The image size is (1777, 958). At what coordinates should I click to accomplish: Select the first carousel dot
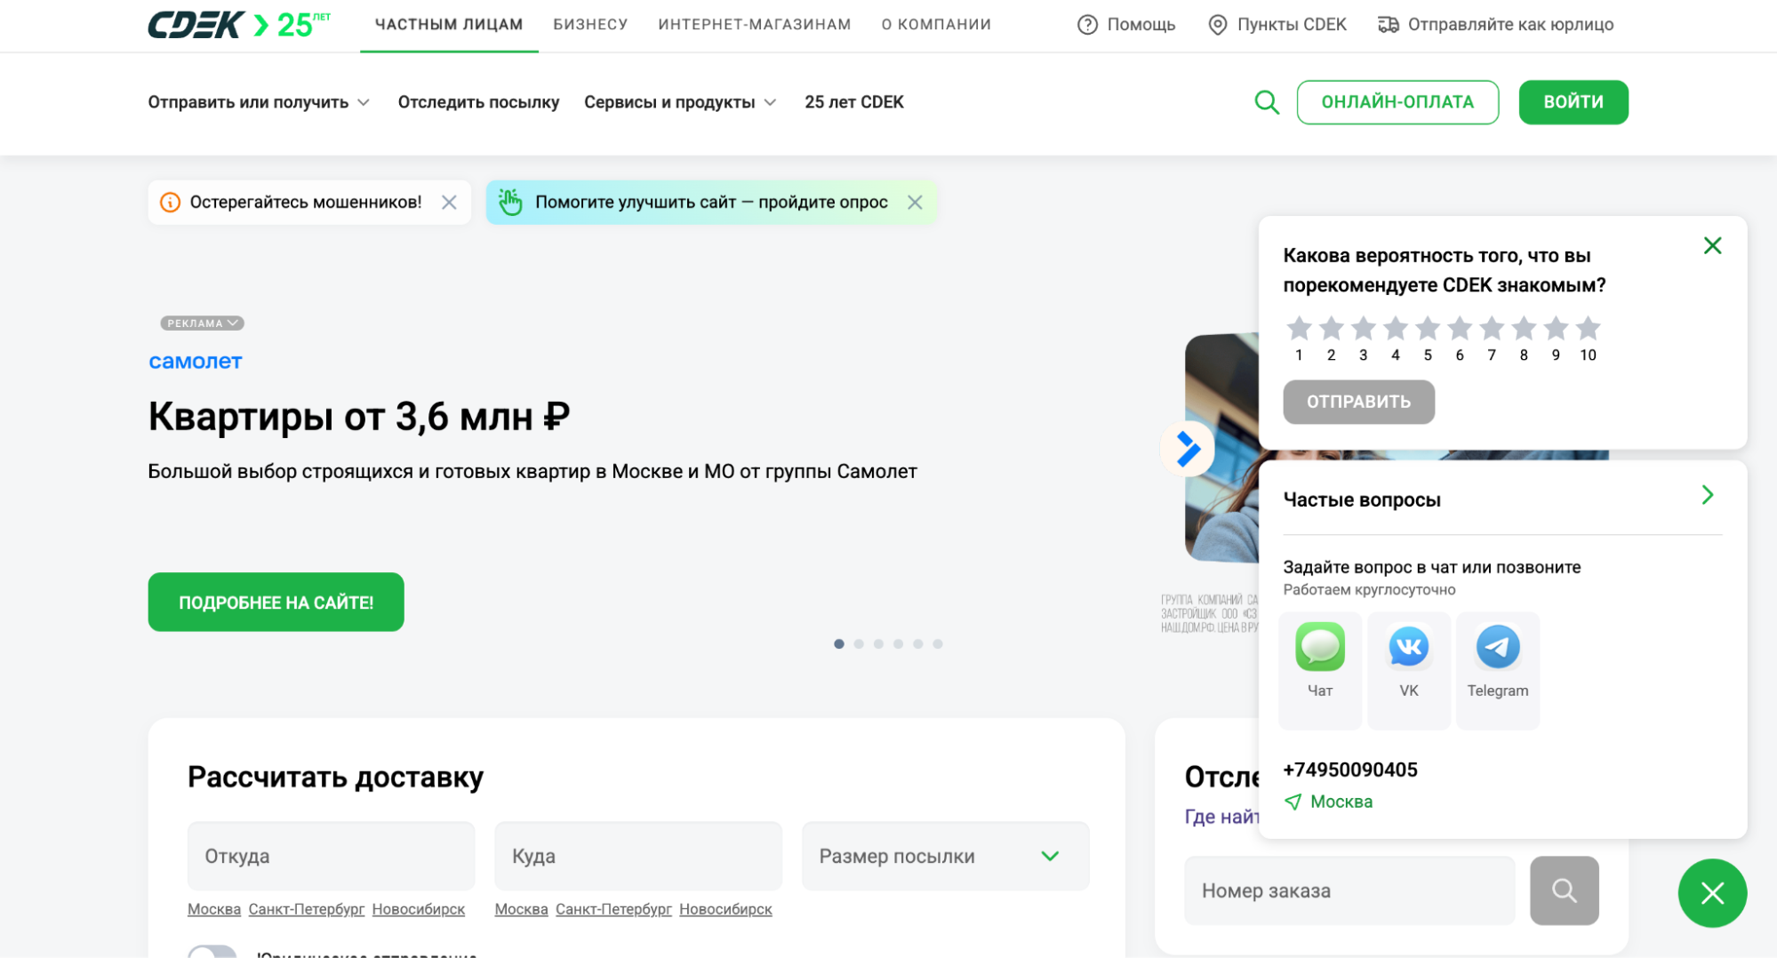pyautogui.click(x=838, y=643)
